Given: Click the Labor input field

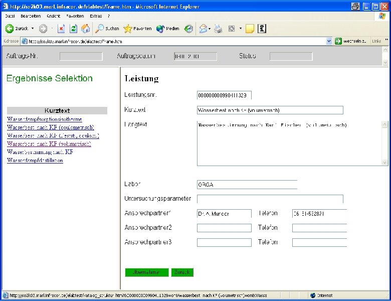Looking at the screenshot, I should tap(247, 185).
